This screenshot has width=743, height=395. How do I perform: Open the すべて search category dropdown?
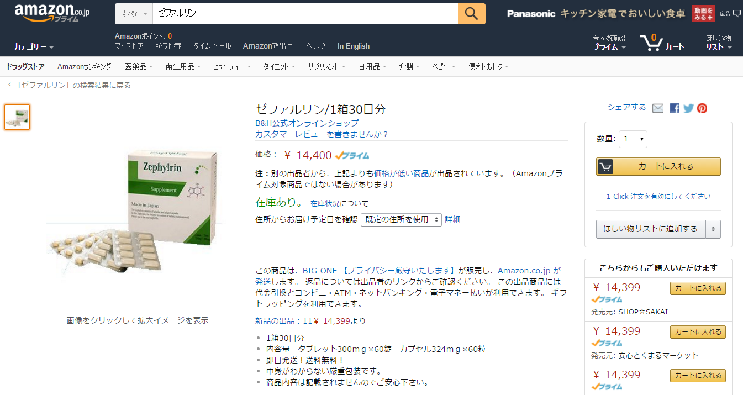click(x=135, y=14)
